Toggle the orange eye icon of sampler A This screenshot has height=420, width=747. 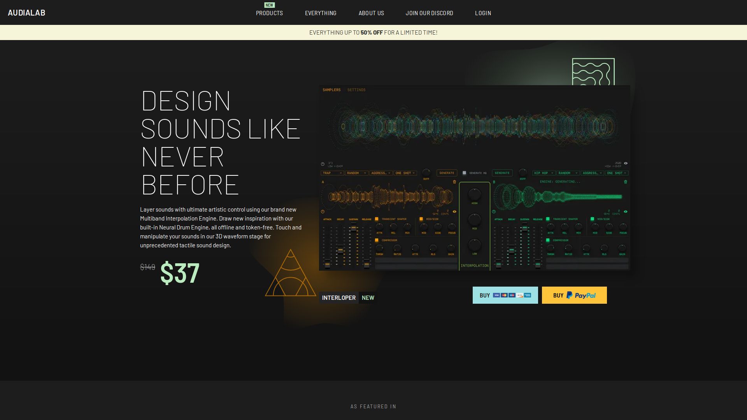click(454, 212)
